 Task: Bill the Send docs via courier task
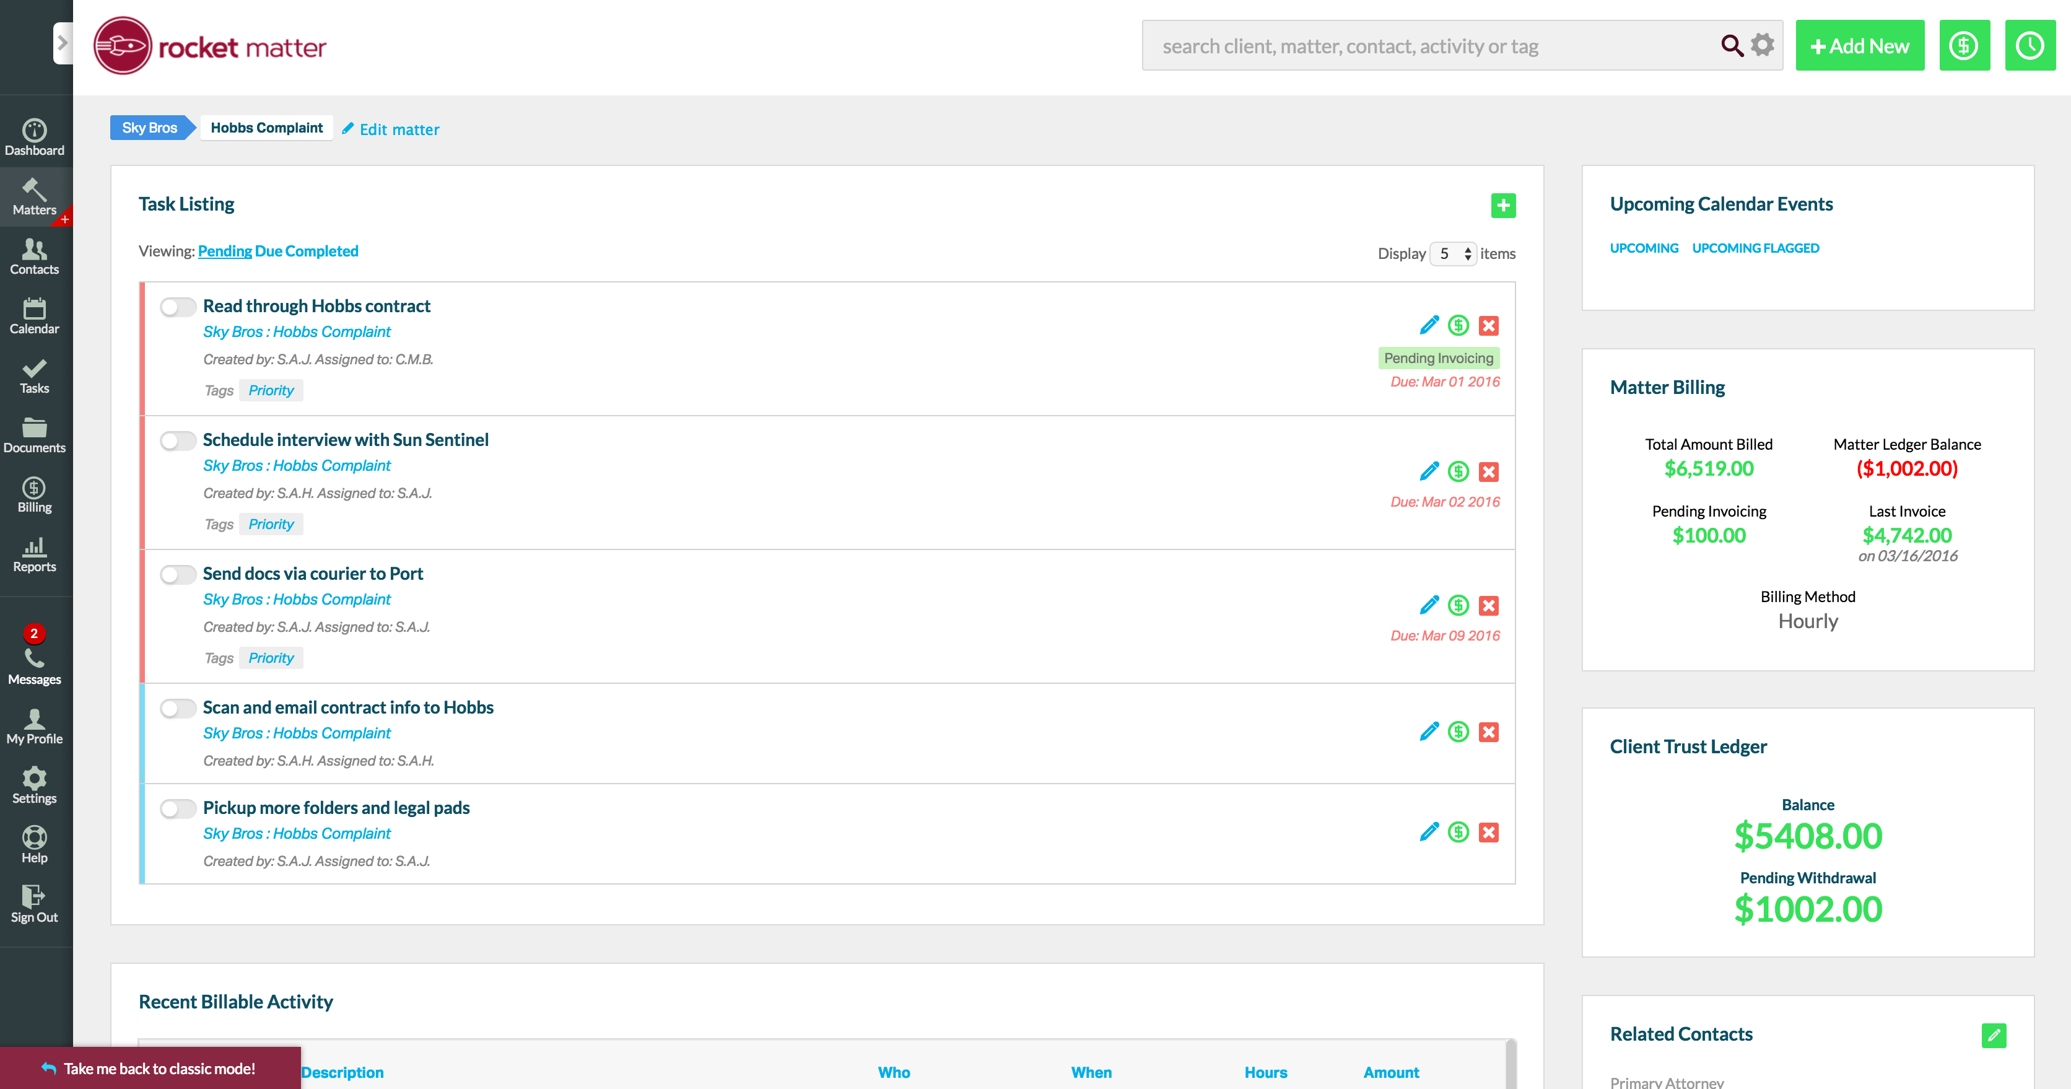[x=1458, y=605]
